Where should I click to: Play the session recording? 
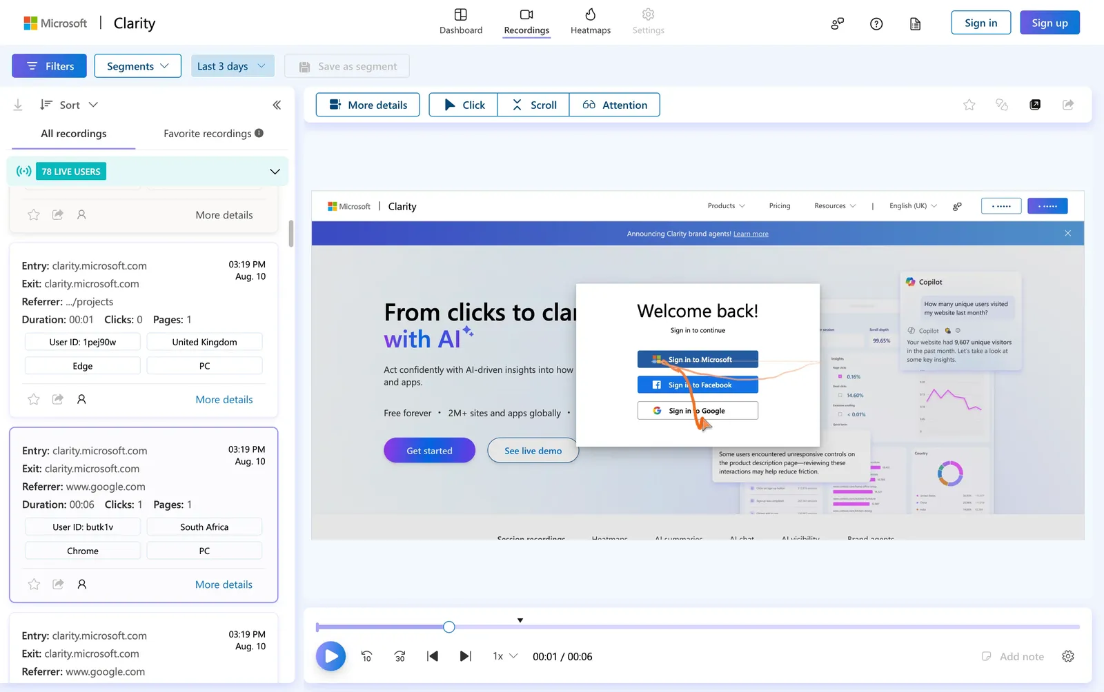pos(331,656)
